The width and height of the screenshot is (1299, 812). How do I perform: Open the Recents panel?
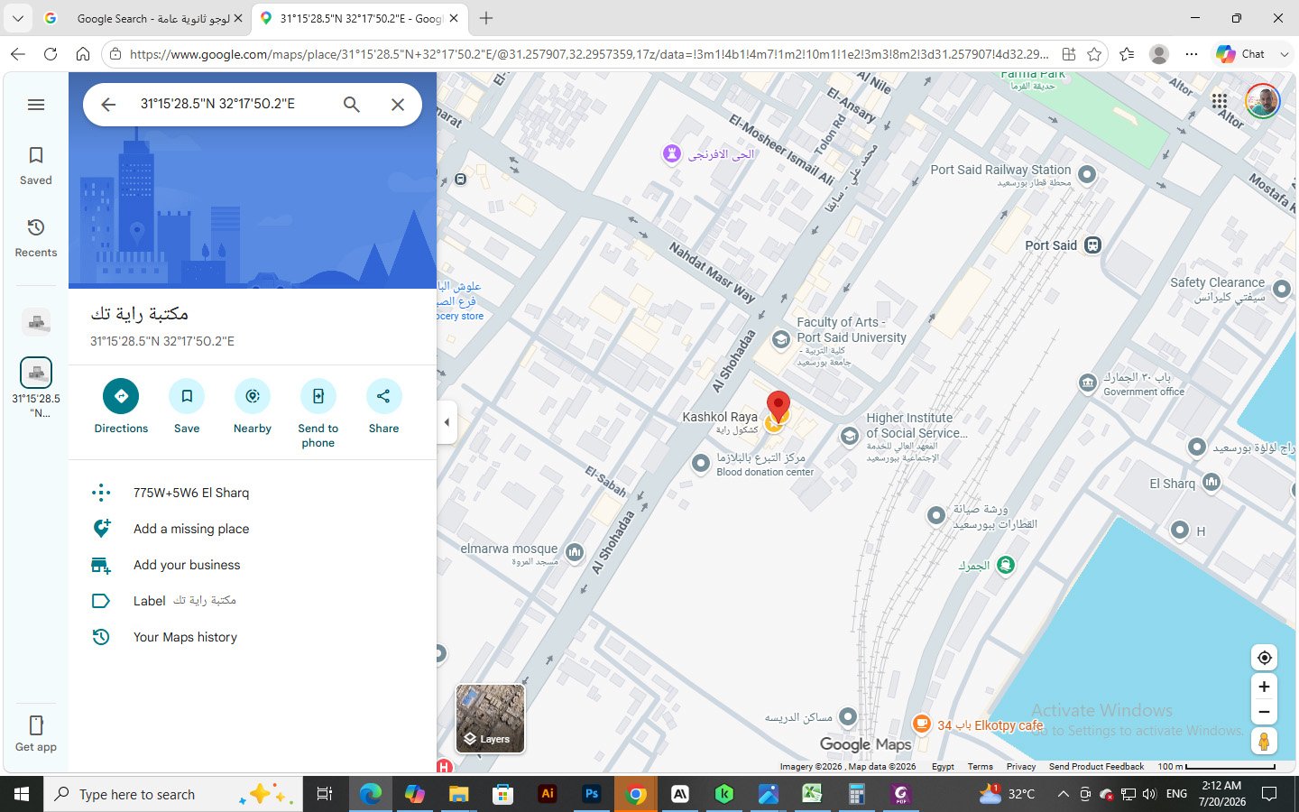point(36,238)
